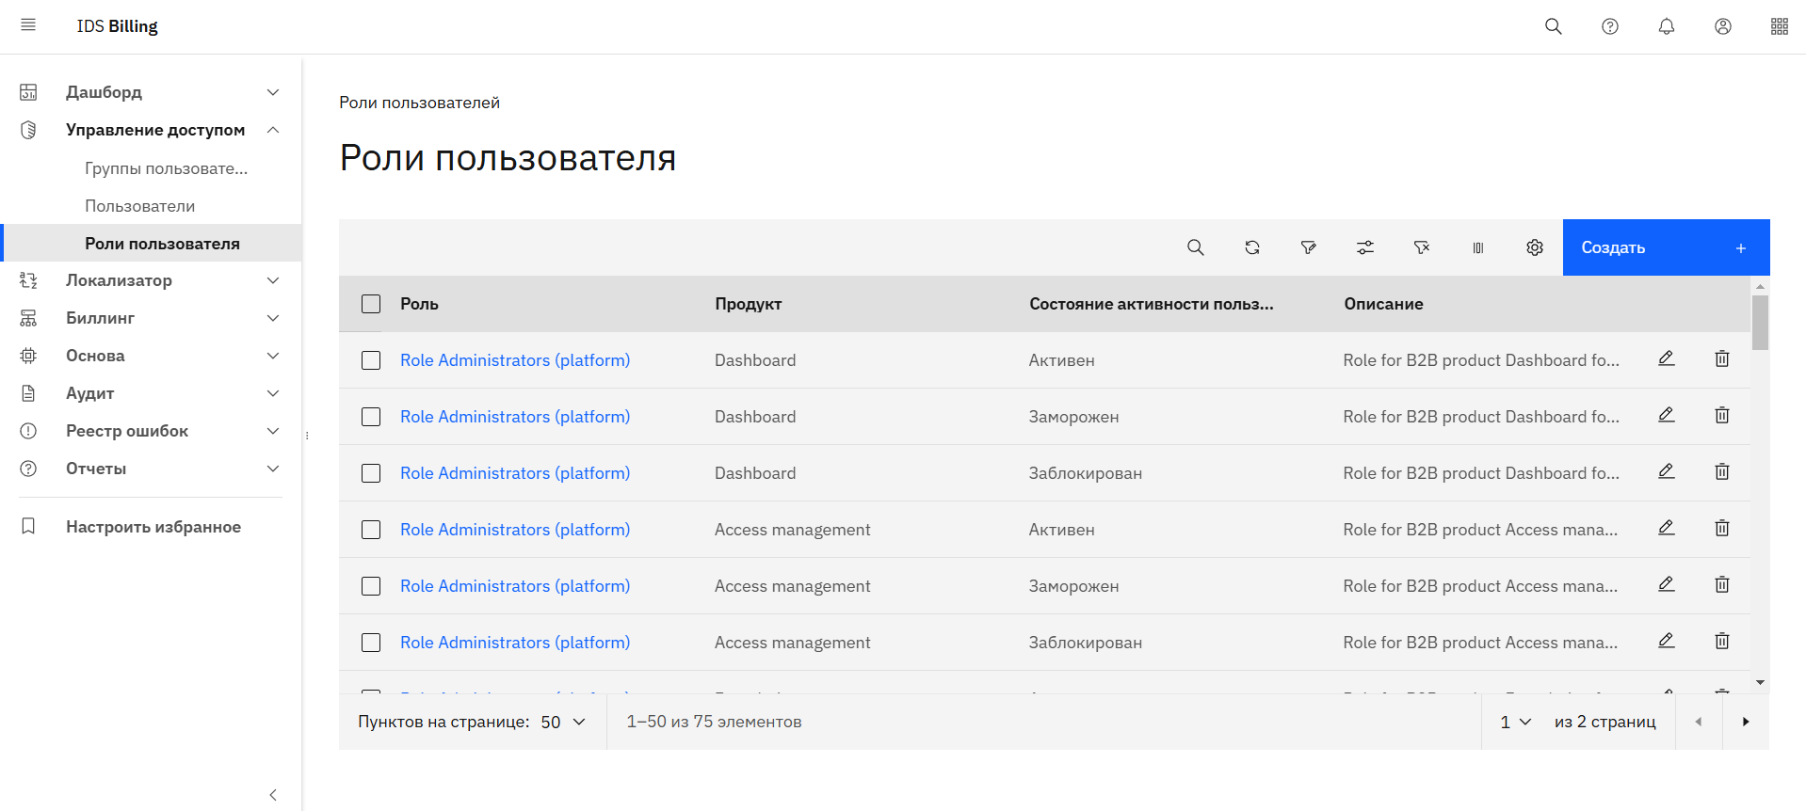Screen dimensions: 1806x811
Task: Go to Пользователи in the sidebar
Action: click(139, 206)
